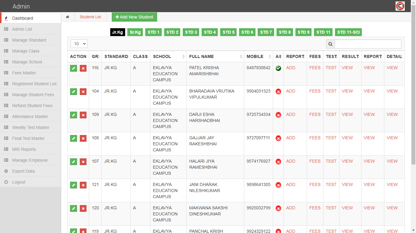Edit student Patel Krisha with pencil icon
Screen dimensions: 416x233
[x=73, y=68]
